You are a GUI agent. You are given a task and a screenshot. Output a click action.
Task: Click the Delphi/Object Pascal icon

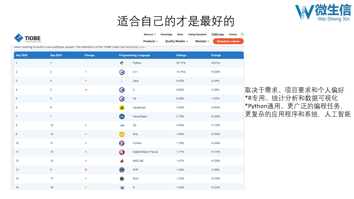pyautogui.click(x=122, y=152)
